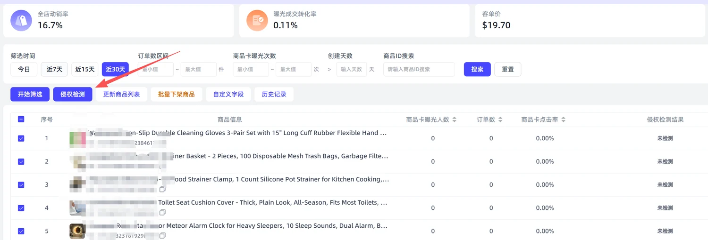Viewport: 708px width, 240px height.
Task: Open the Meteor Alarm Clock product thumbnail
Action: pyautogui.click(x=77, y=231)
